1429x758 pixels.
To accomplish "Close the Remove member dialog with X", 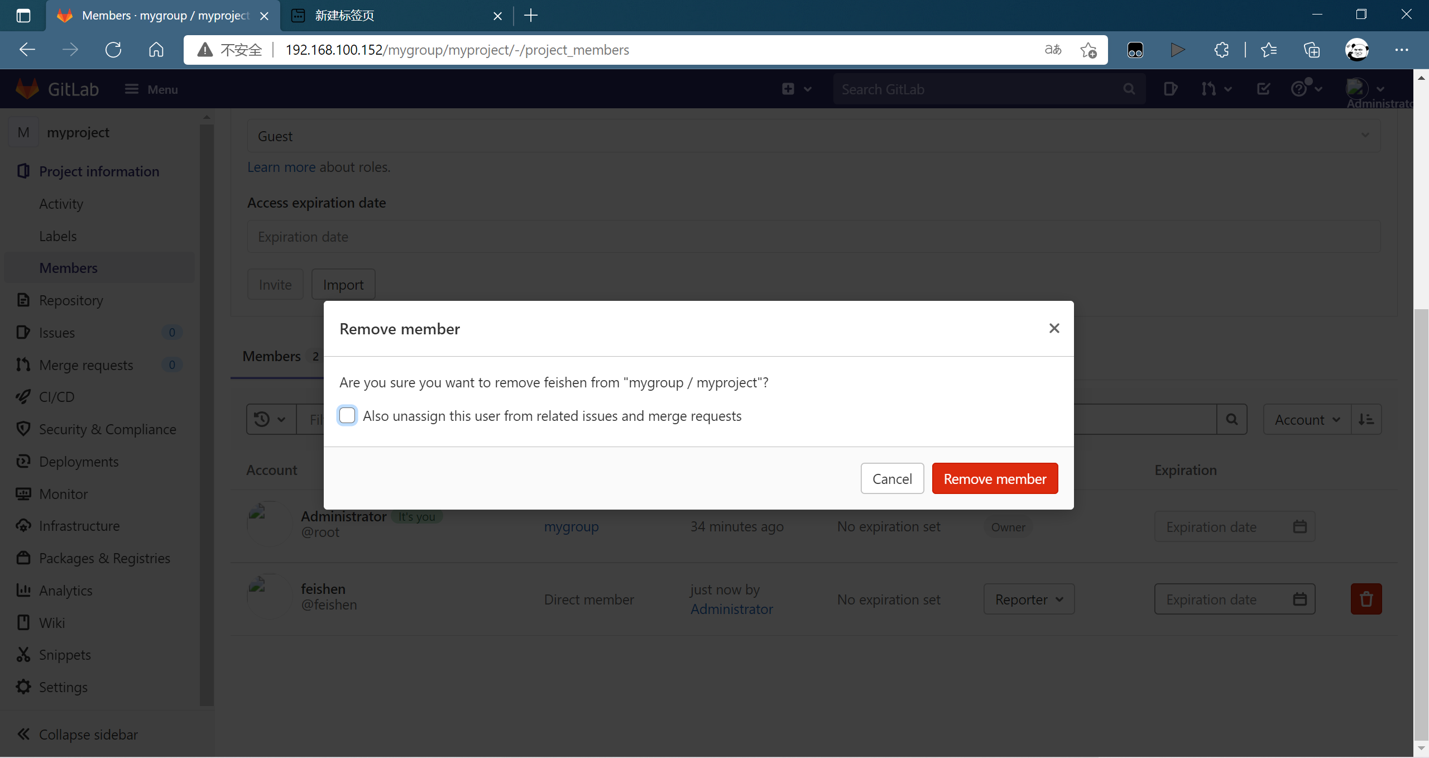I will (1054, 328).
